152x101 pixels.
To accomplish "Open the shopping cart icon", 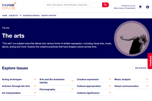I will (140, 7).
